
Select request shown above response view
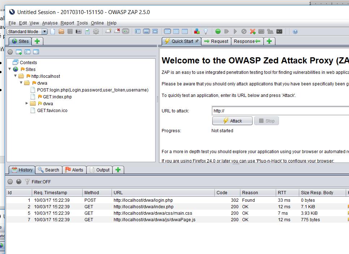pyautogui.click(x=185, y=31)
